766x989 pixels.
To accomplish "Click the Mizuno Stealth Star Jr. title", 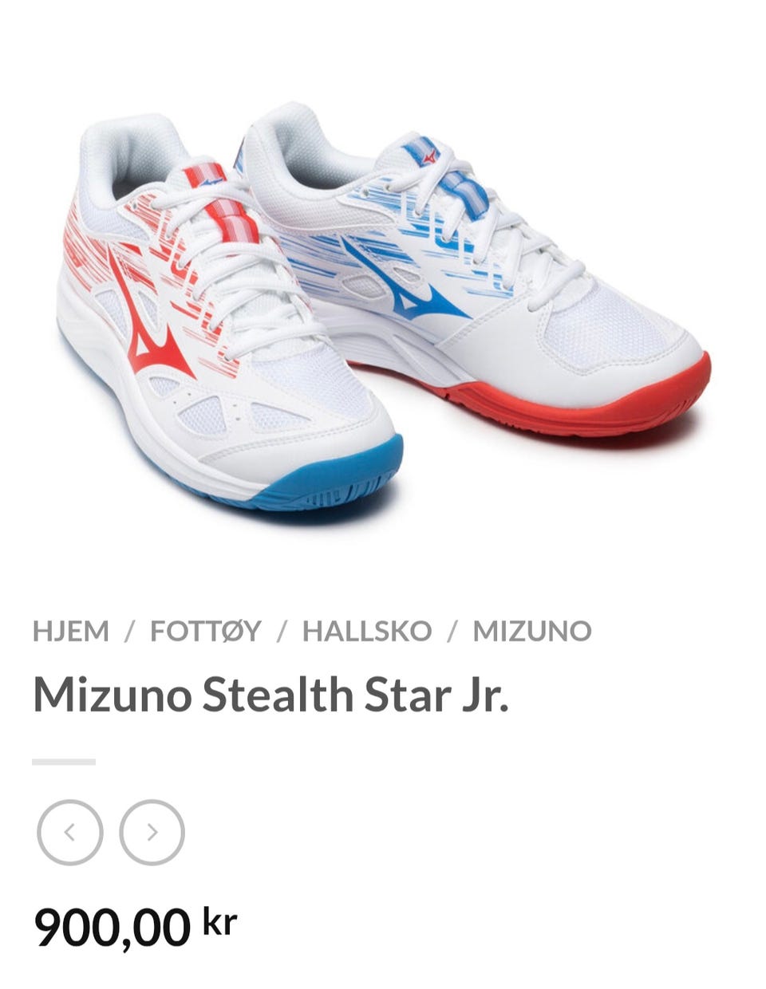I will pyautogui.click(x=270, y=695).
